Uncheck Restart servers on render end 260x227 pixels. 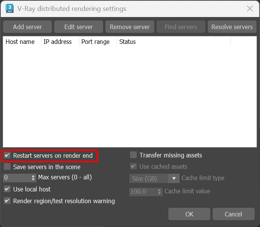click(7, 155)
